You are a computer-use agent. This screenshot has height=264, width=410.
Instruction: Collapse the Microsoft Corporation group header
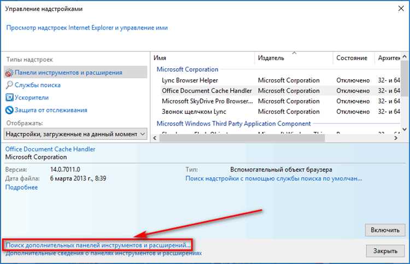click(x=187, y=69)
